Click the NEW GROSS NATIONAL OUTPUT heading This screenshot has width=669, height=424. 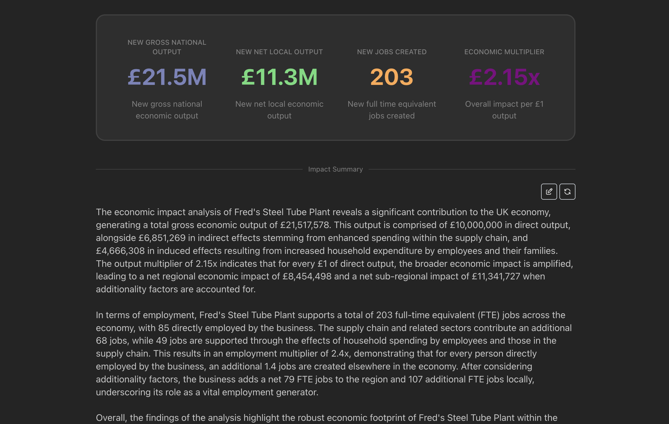point(167,47)
